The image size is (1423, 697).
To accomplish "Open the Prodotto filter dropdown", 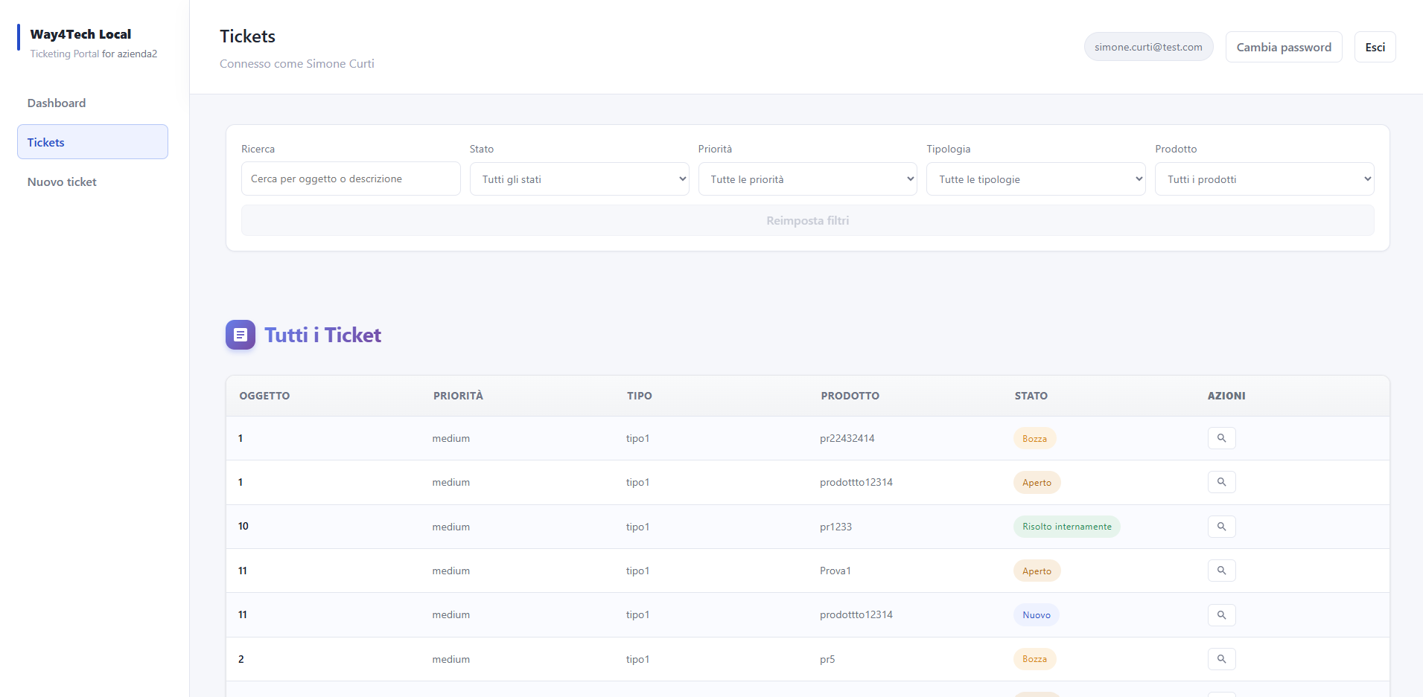I will click(1264, 179).
